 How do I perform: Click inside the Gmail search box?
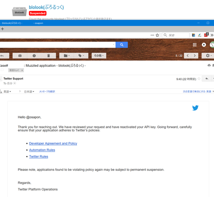click(x=56, y=45)
